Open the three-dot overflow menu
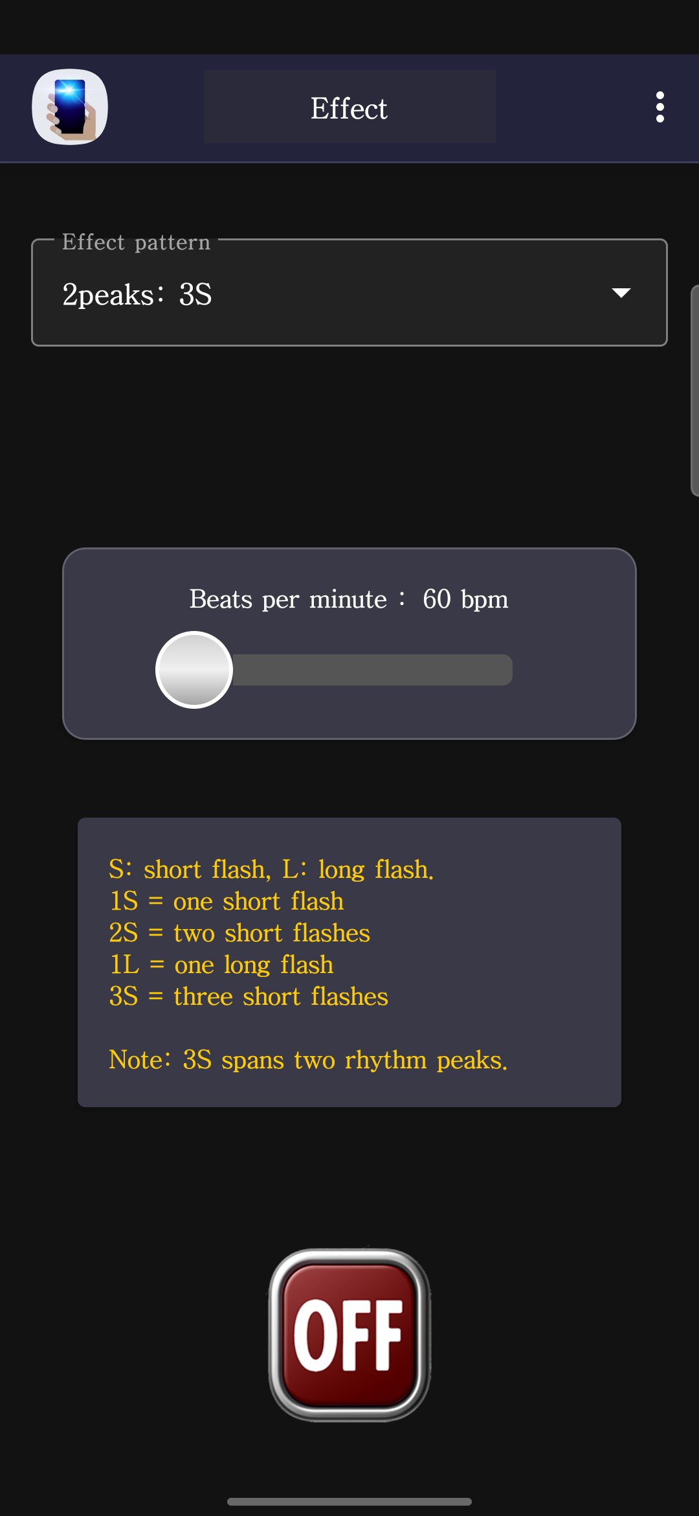699x1516 pixels. coord(660,107)
